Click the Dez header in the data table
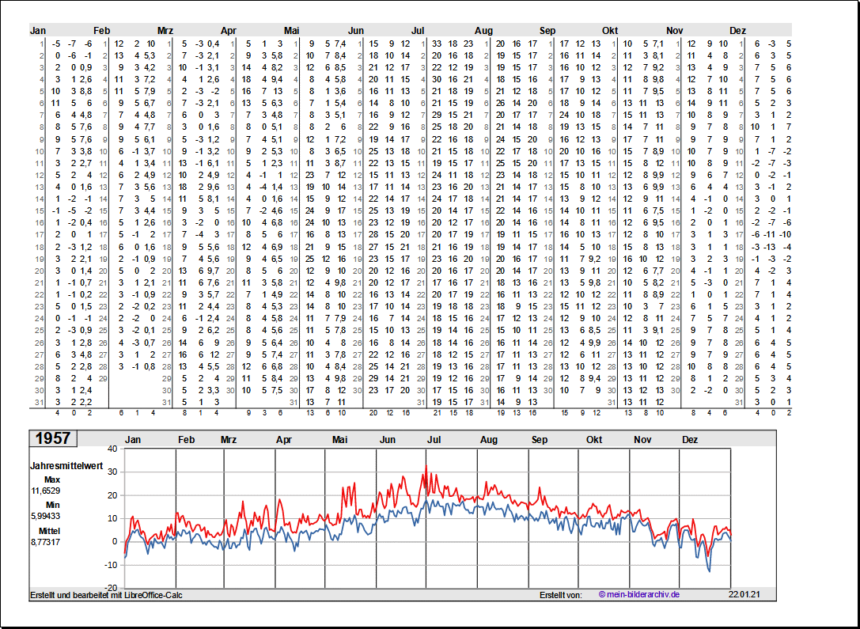860x629 pixels. tap(737, 30)
